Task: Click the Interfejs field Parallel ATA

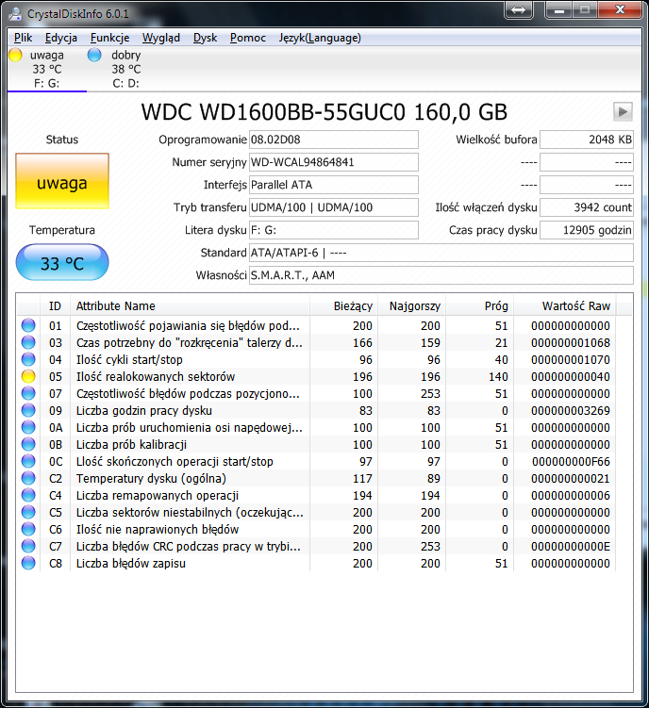Action: click(x=334, y=185)
